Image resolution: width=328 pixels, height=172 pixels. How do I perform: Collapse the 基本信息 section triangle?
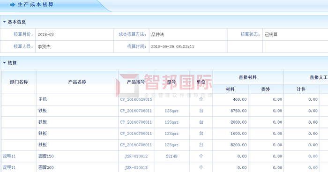[x=4, y=22]
